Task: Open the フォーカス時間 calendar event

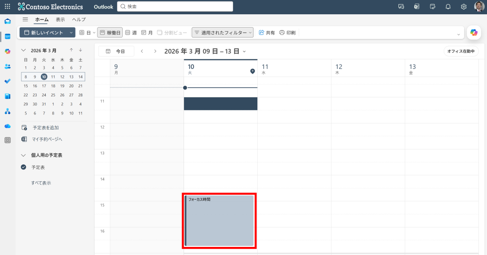Action: tap(220, 220)
